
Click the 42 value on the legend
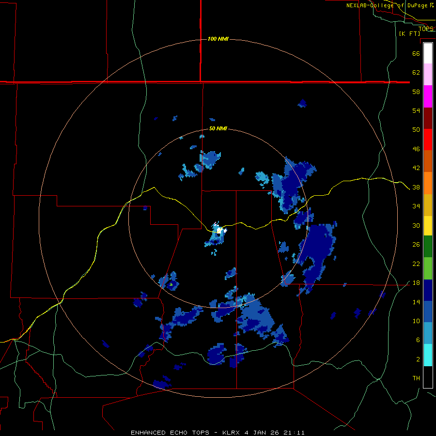(416, 168)
